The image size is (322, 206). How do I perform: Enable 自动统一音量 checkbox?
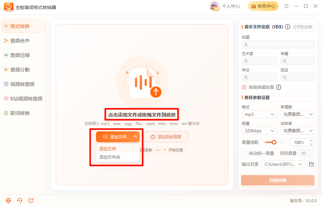click(244, 153)
